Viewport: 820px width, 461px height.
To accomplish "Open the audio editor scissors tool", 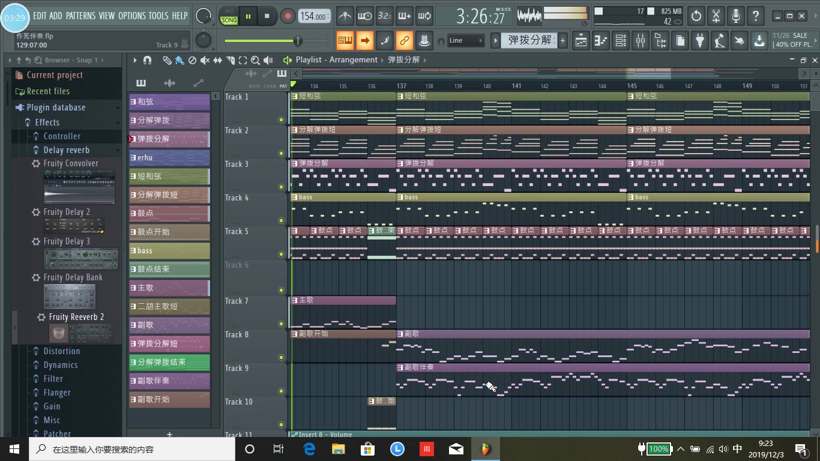I will pyautogui.click(x=716, y=16).
